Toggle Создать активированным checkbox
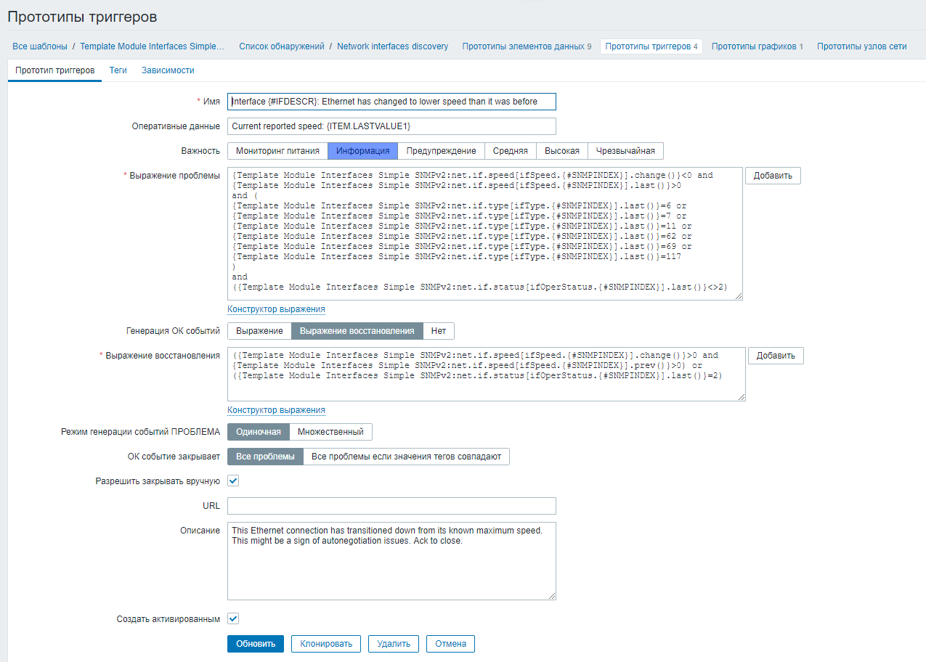 point(233,619)
